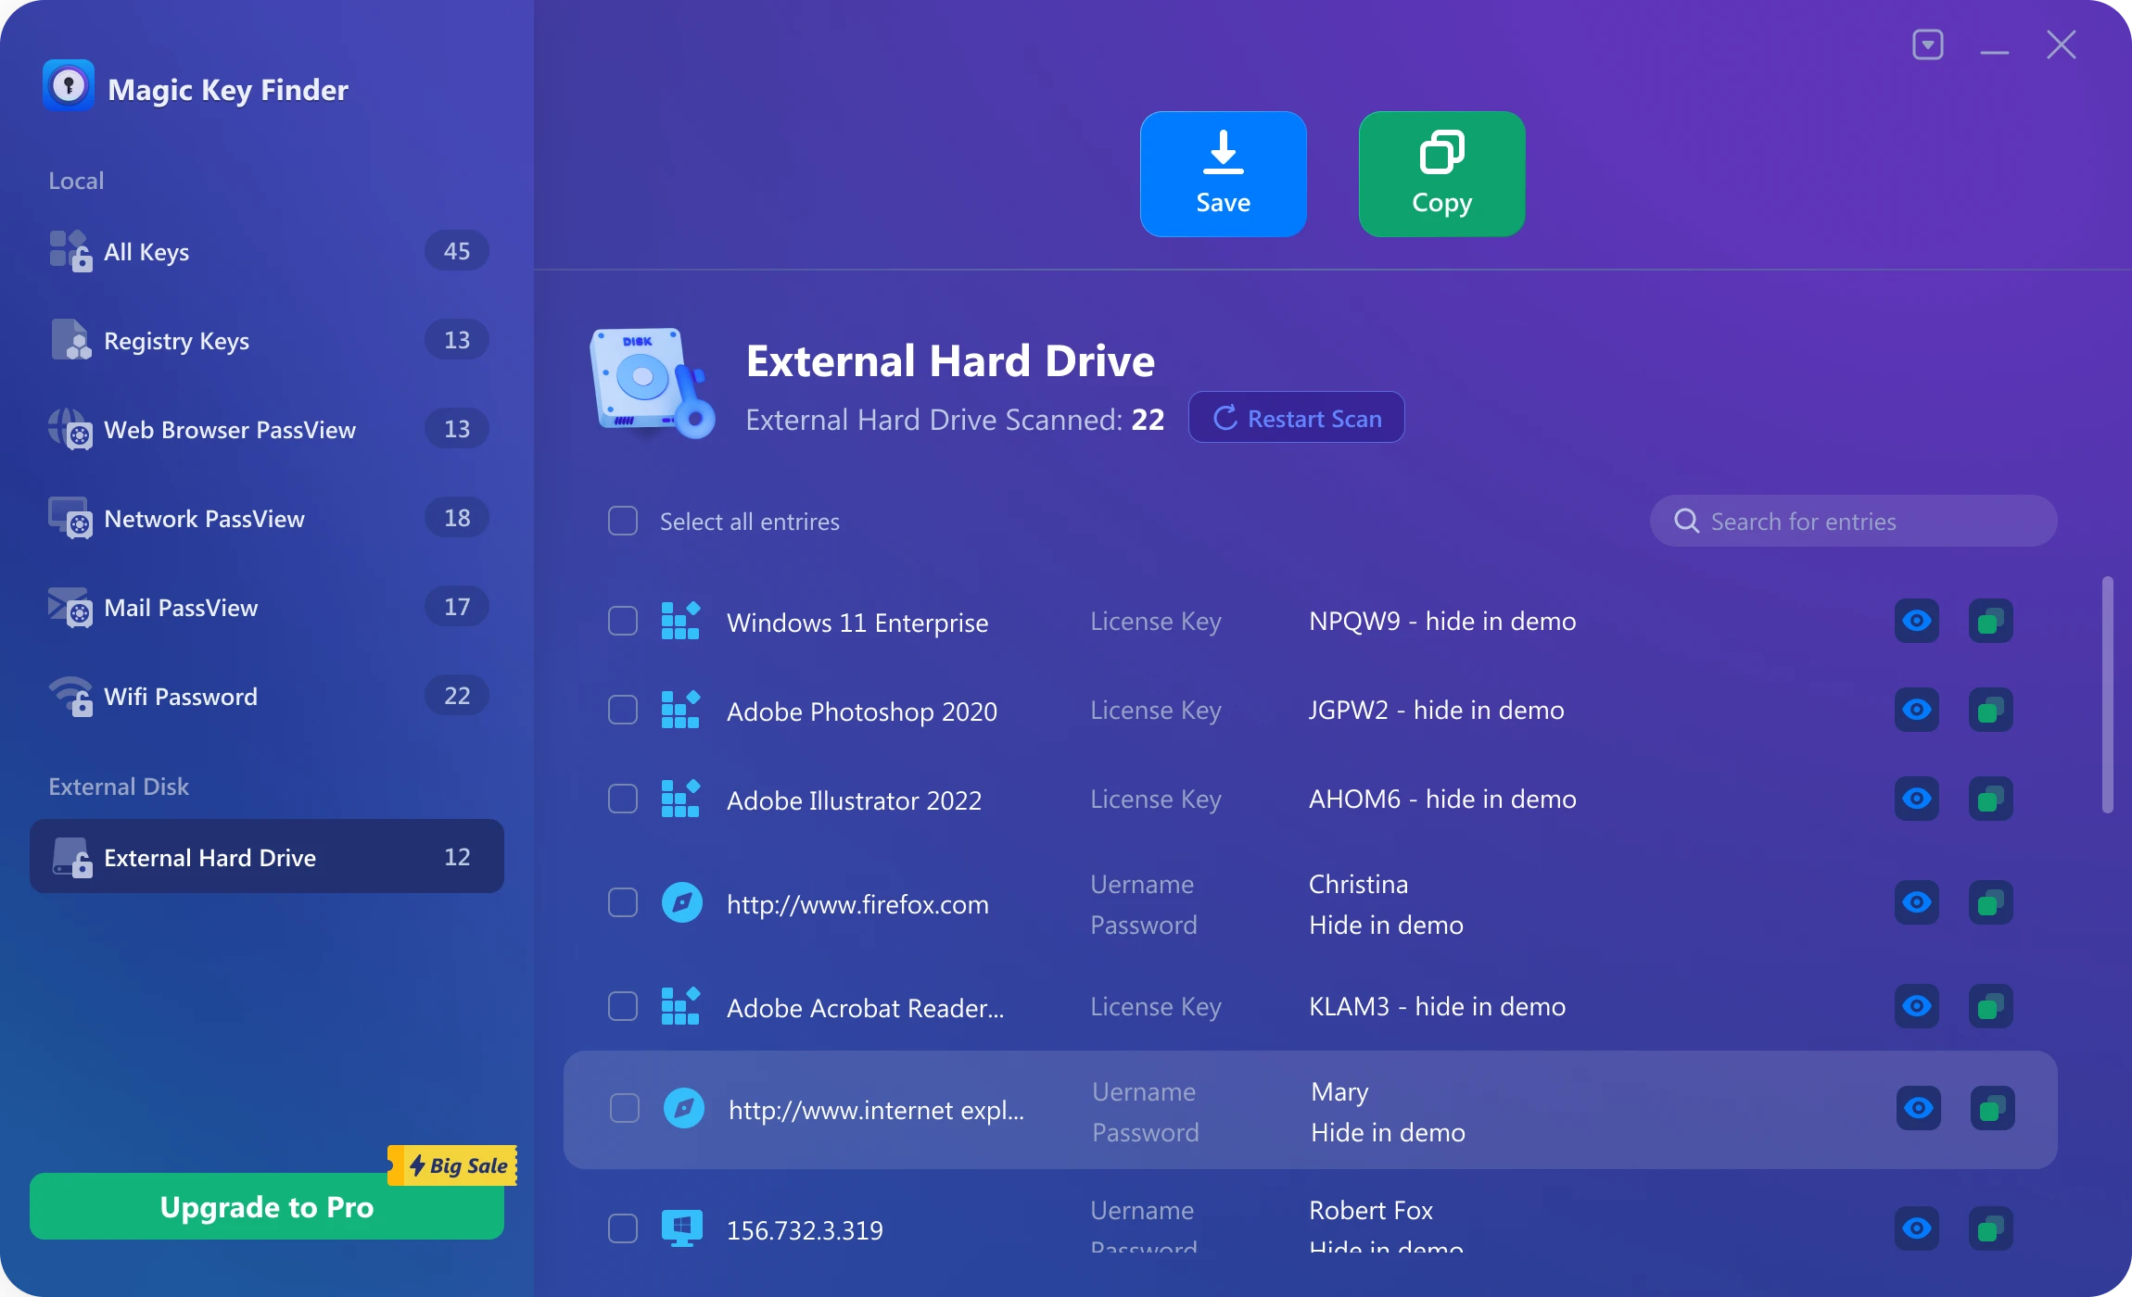Check the Select all entries checkbox
The image size is (2132, 1297).
tap(623, 521)
